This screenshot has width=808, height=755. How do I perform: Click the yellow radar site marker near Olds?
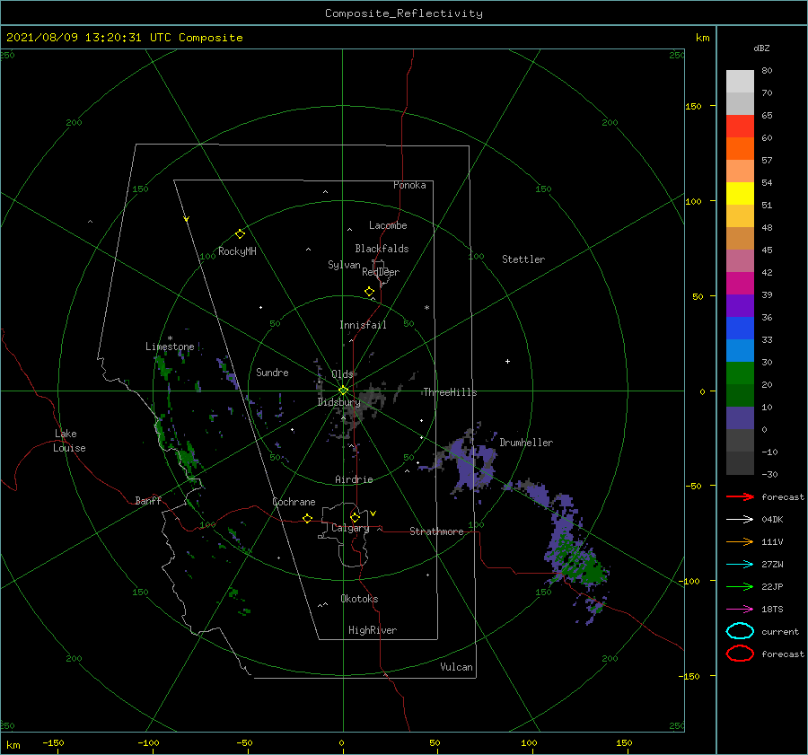point(343,391)
